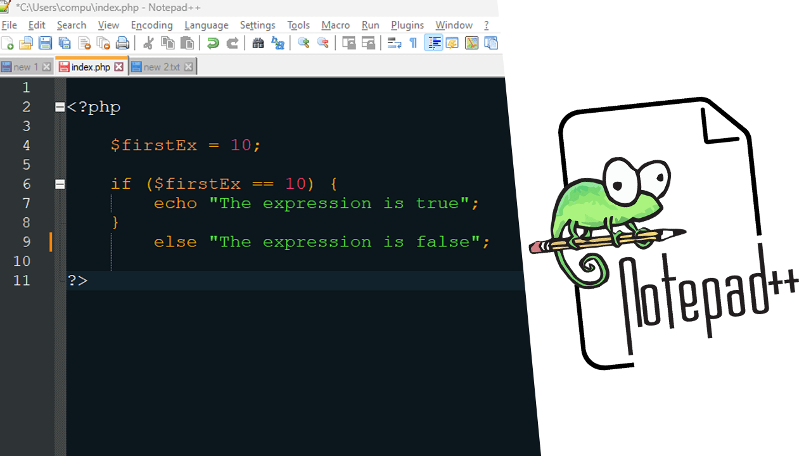Click the Replace toolbar icon

coord(278,43)
